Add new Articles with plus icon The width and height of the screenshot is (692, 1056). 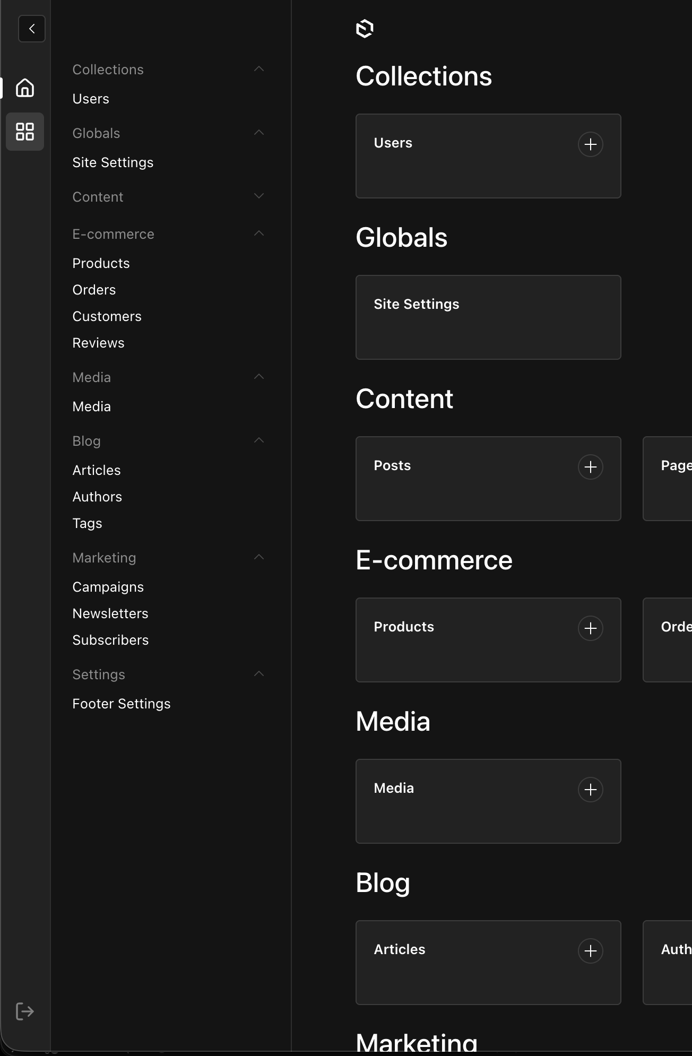coord(590,951)
